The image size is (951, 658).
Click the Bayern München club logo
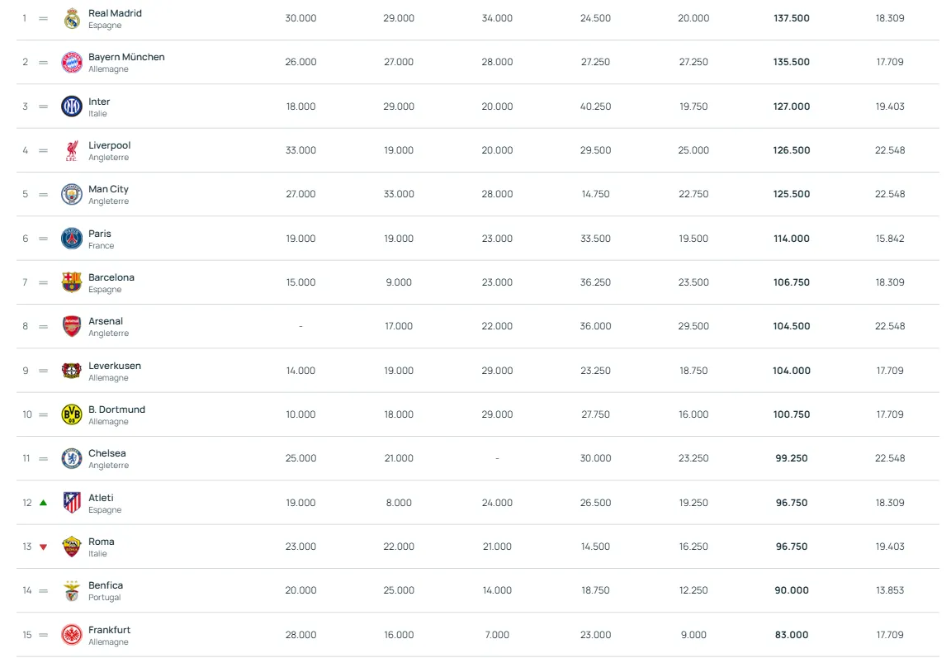(x=72, y=62)
